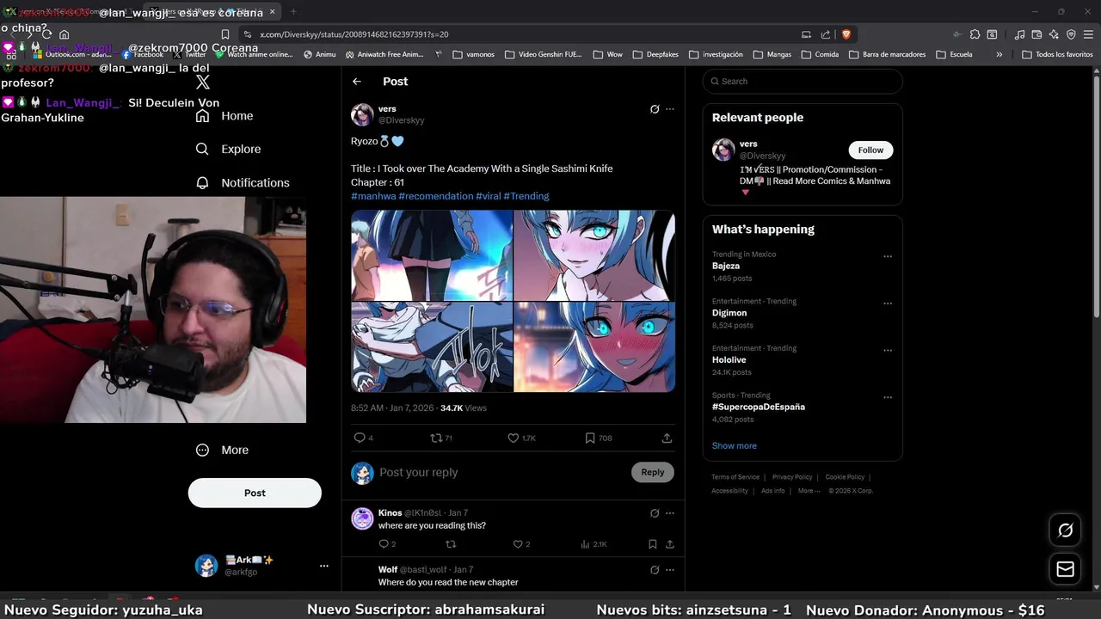Viewport: 1101px width, 619px height.
Task: Expand hidden bookmarks with the » chevron
Action: [x=1000, y=54]
